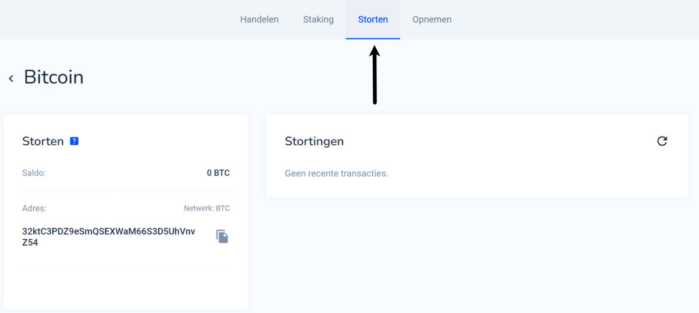Open the Staking tab

coord(318,19)
